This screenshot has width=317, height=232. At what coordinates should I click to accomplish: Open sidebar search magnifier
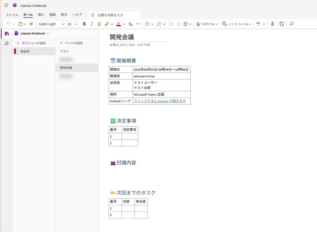click(x=6, y=43)
